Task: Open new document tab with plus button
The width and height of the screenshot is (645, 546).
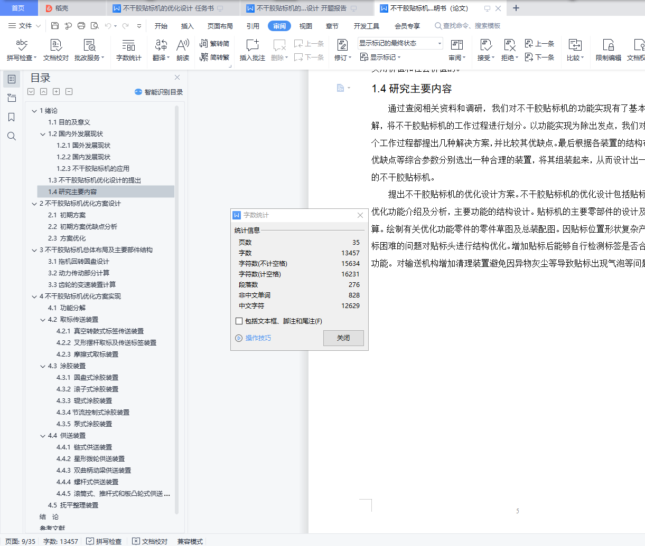Action: [x=516, y=8]
